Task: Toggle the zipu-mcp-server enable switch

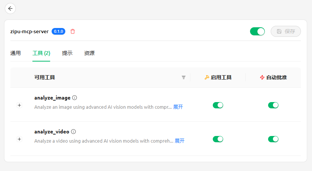Action: click(x=257, y=31)
